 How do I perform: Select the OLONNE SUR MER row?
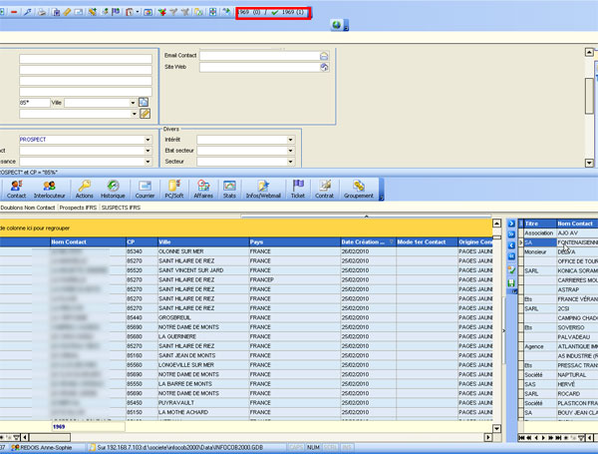coord(246,251)
